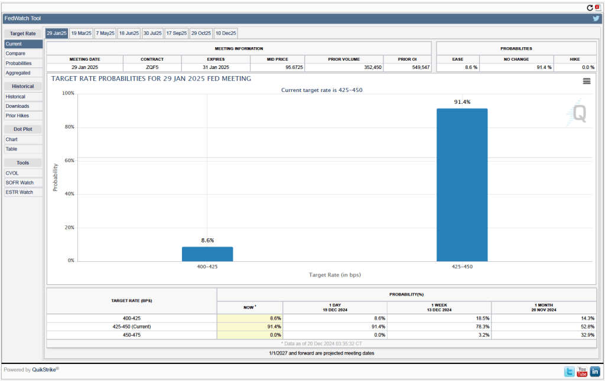Image resolution: width=605 pixels, height=381 pixels.
Task: Follow the QuikStrike link in footer
Action: pos(44,370)
